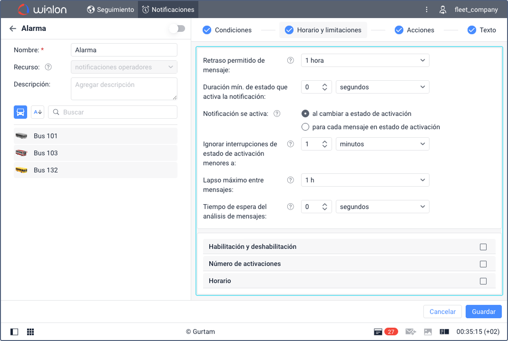The width and height of the screenshot is (508, 341).
Task: Switch to the Seguimiento tab
Action: [111, 9]
